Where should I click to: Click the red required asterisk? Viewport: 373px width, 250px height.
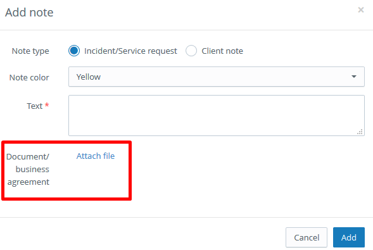(x=47, y=104)
